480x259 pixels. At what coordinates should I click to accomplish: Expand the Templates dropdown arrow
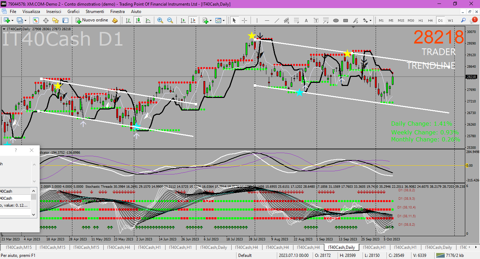[x=223, y=21]
